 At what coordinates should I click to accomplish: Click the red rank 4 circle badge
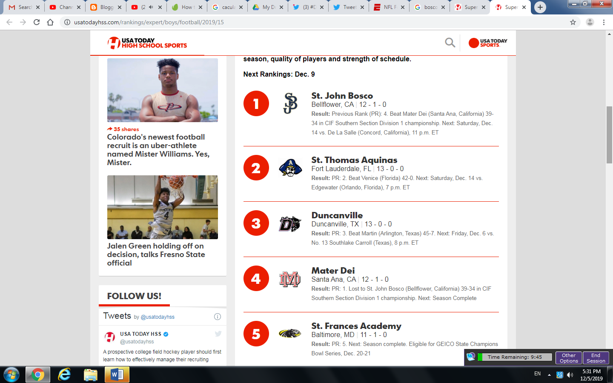(256, 278)
